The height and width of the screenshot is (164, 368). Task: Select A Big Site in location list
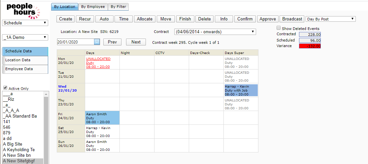[x=13, y=144]
